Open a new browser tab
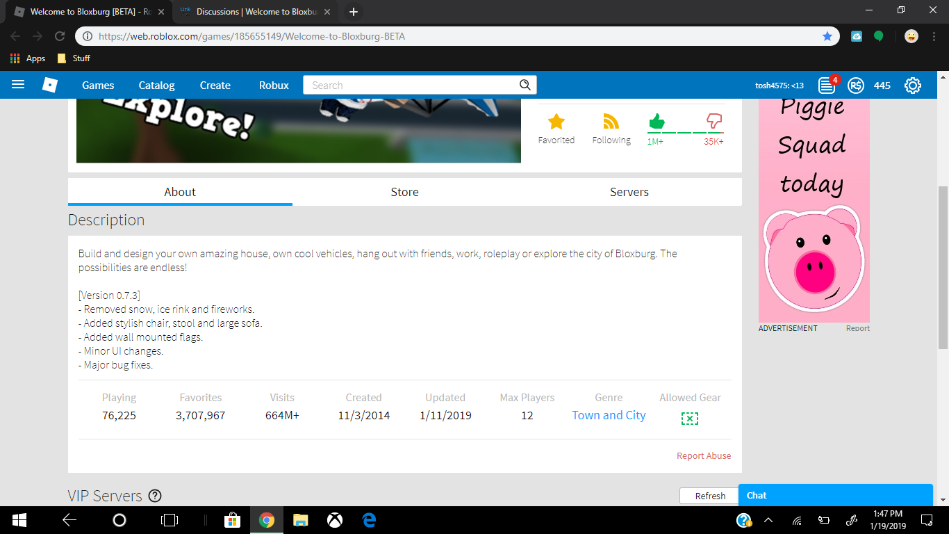 pos(354,12)
